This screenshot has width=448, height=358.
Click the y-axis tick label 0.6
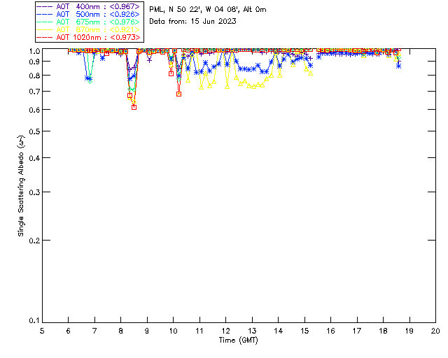[x=34, y=110]
